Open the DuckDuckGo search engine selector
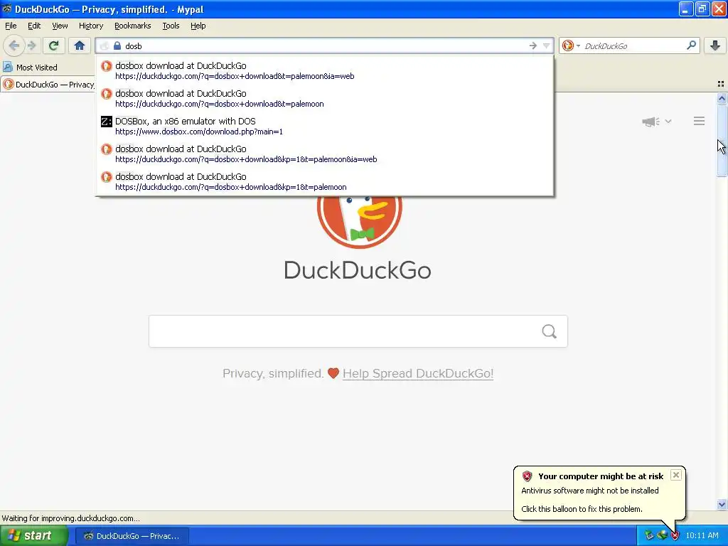728x546 pixels. point(571,45)
